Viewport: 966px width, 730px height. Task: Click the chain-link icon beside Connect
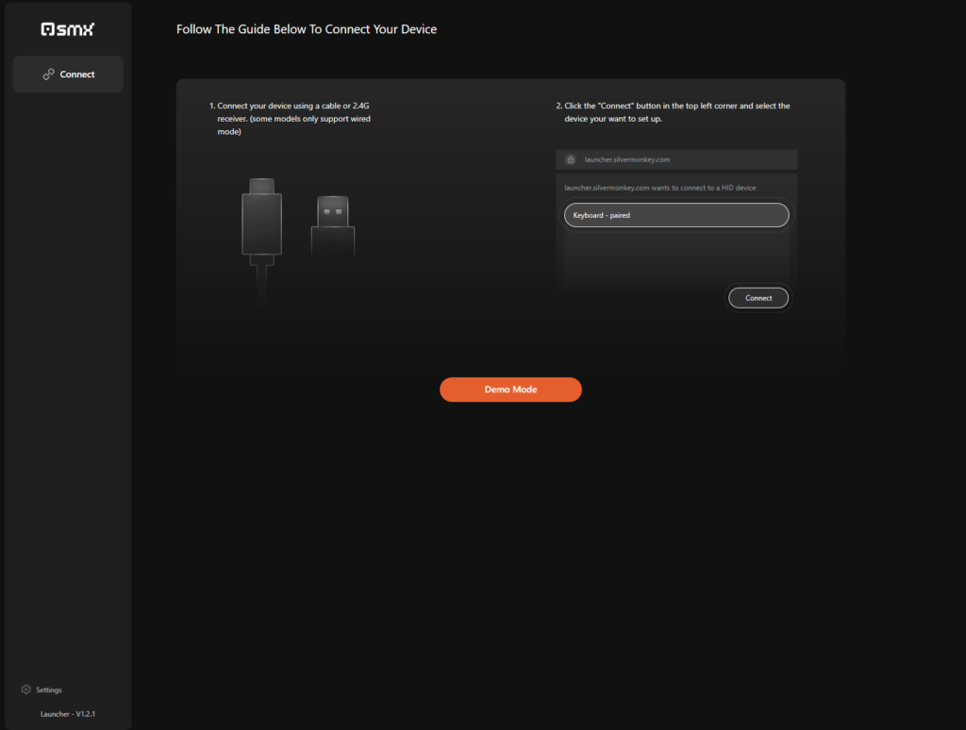pos(49,75)
